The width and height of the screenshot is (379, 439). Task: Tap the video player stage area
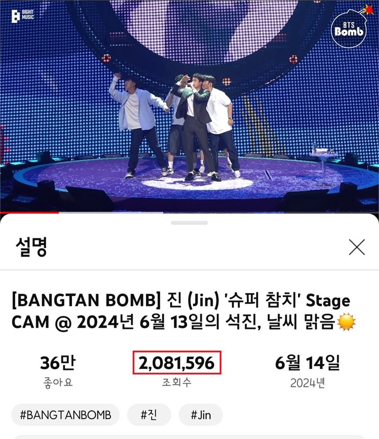pyautogui.click(x=189, y=106)
